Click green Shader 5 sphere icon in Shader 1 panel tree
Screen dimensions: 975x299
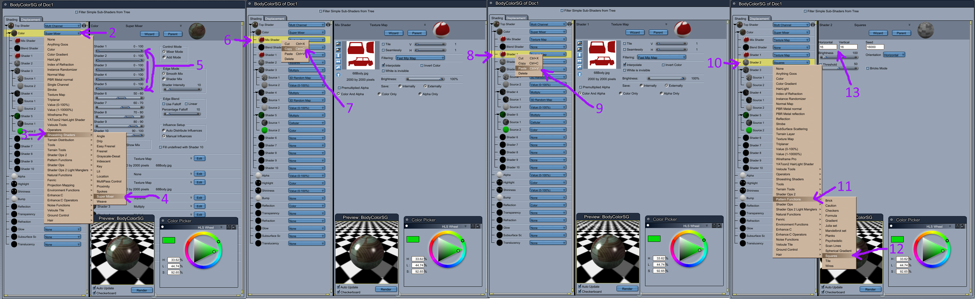(x=503, y=115)
